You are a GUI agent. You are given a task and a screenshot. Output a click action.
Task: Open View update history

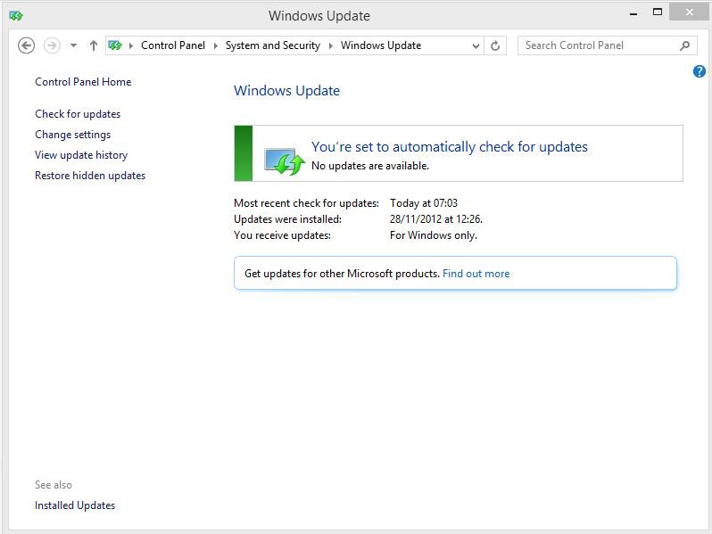point(81,155)
